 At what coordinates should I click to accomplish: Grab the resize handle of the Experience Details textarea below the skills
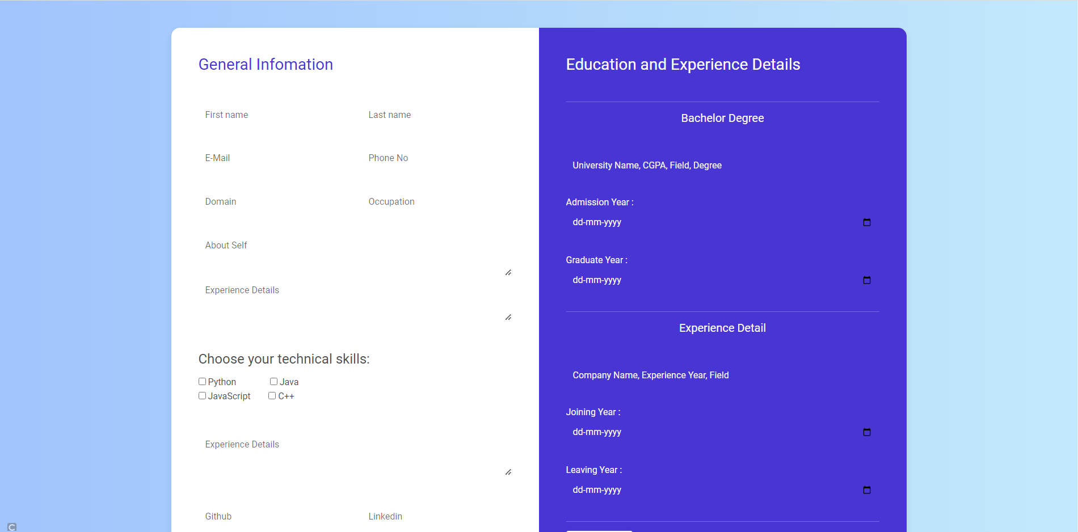[x=508, y=472]
